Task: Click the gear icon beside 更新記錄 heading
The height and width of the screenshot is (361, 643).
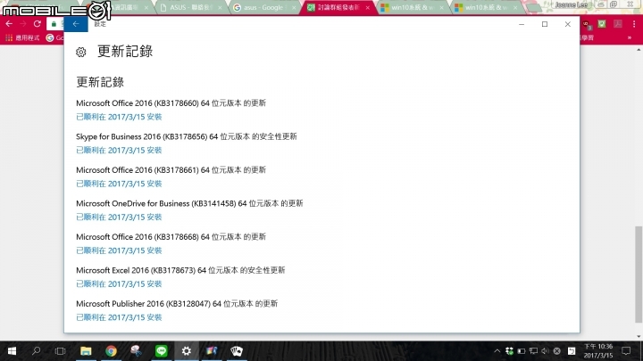Action: point(80,52)
